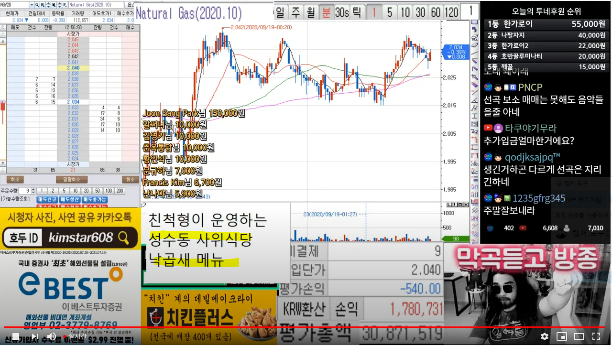Set order quantity preset 100
Viewport: 612px width, 346px height.
109,191
